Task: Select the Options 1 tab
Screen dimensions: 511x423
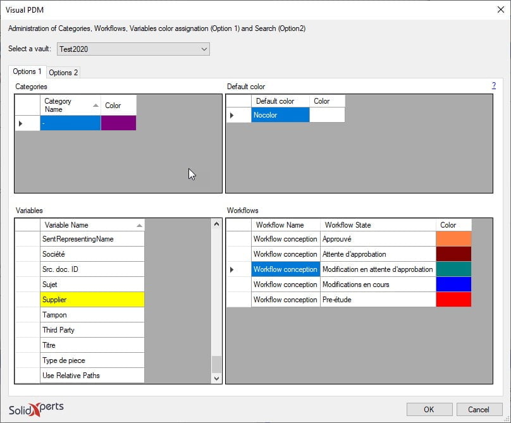Action: (x=27, y=71)
